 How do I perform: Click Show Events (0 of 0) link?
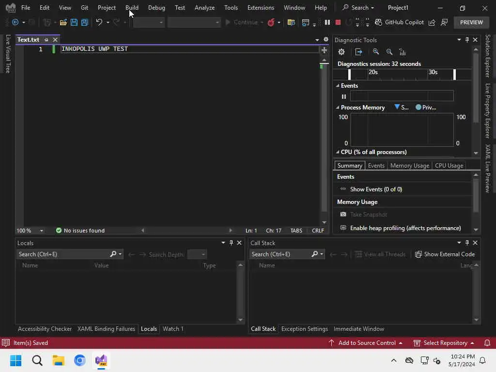click(x=376, y=189)
